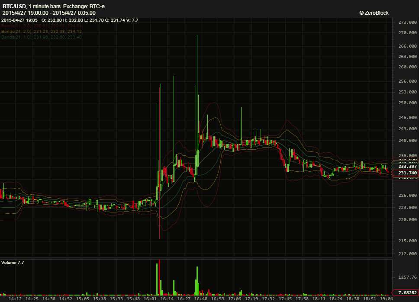The width and height of the screenshot is (419, 302).
Task: Click the Volume 7.7 panel label
Action: click(13, 263)
